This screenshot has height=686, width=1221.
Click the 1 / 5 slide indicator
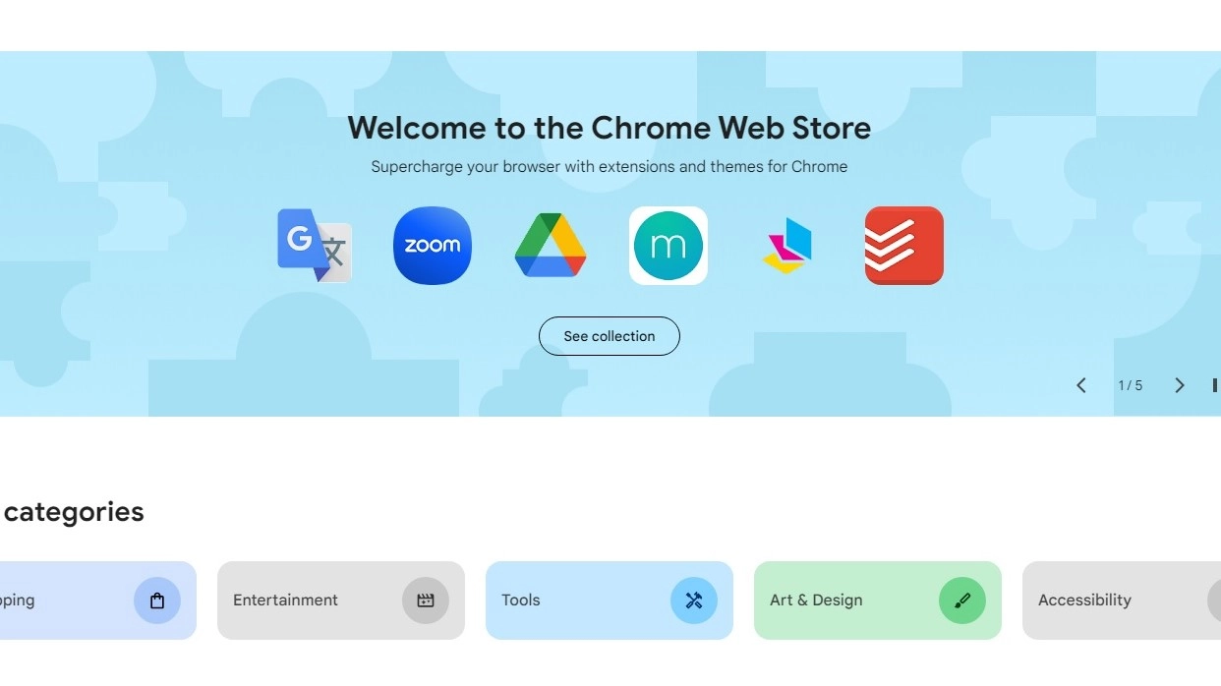(x=1131, y=385)
